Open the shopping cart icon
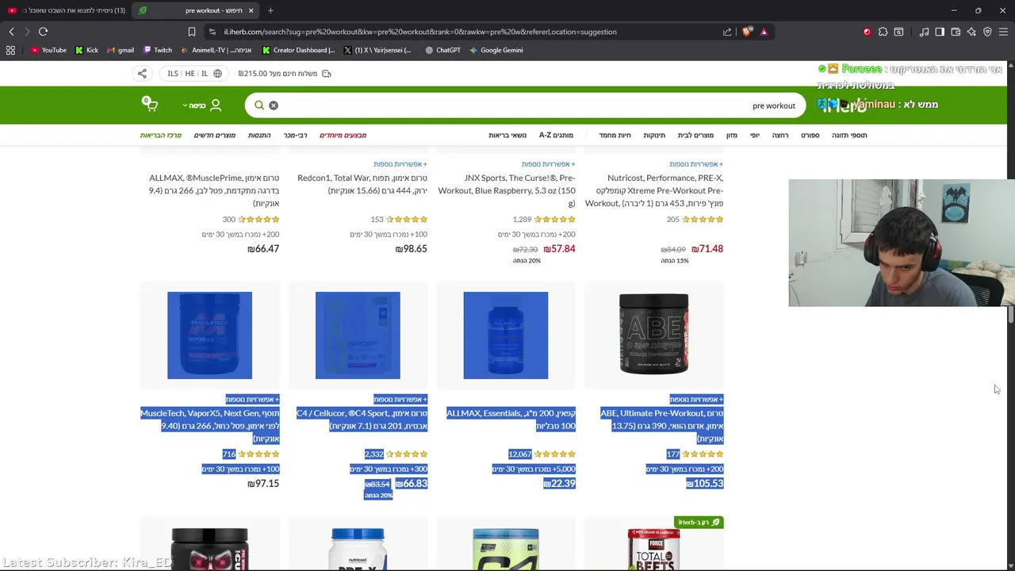 (x=150, y=104)
